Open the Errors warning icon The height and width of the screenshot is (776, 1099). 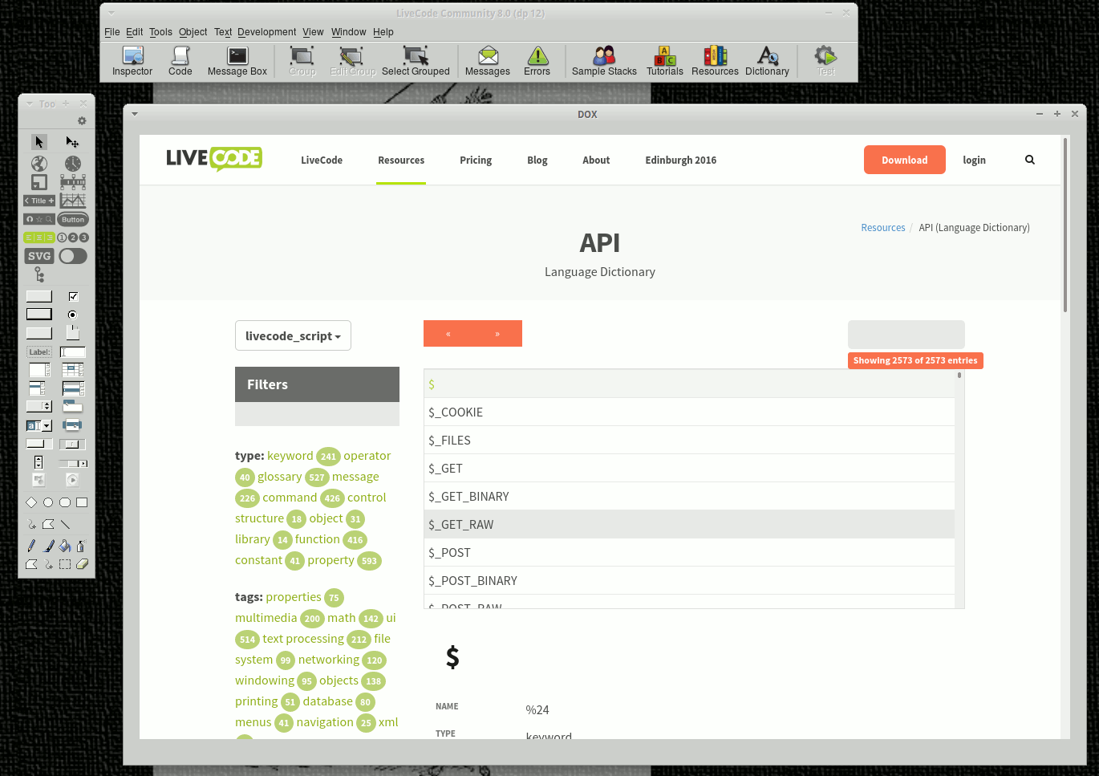tap(537, 62)
